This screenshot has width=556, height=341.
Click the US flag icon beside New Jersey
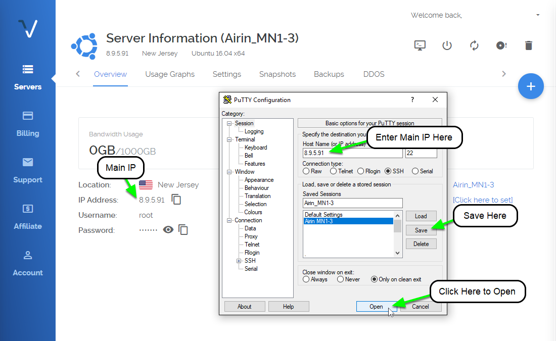(x=146, y=185)
